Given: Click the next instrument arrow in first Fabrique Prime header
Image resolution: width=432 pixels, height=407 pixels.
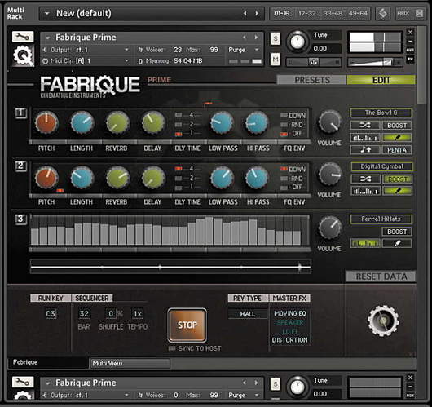Looking at the screenshot, I should pos(256,37).
